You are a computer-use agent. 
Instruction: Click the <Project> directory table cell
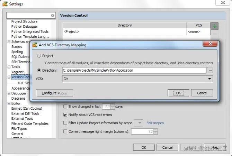coord(125,31)
